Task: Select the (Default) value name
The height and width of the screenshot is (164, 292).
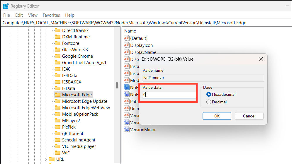Action: pyautogui.click(x=139, y=38)
